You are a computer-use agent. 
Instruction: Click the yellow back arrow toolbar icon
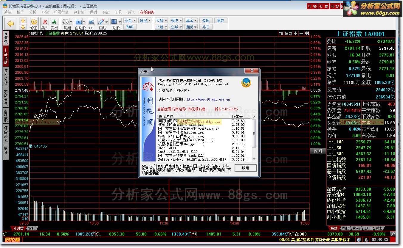10,24
